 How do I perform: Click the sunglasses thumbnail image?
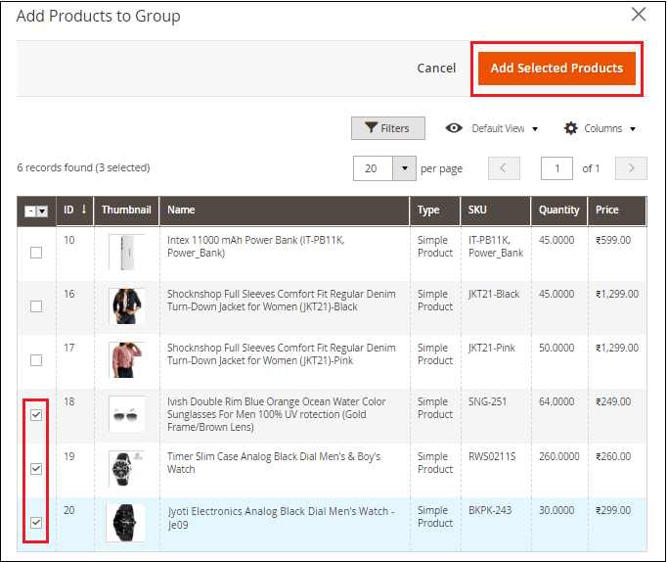(126, 414)
